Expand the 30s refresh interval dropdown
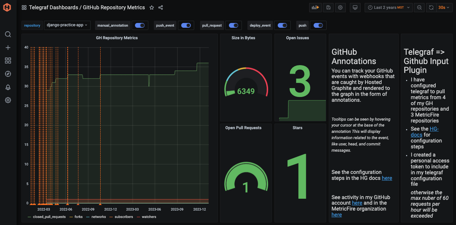Screen dimensions: 456x225 (x=444, y=7)
